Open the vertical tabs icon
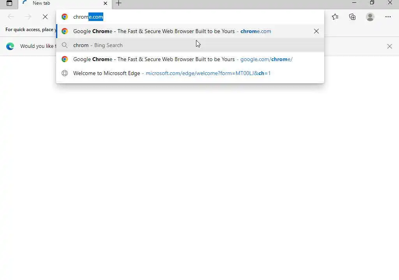The image size is (399, 280). pyautogui.click(x=9, y=3)
